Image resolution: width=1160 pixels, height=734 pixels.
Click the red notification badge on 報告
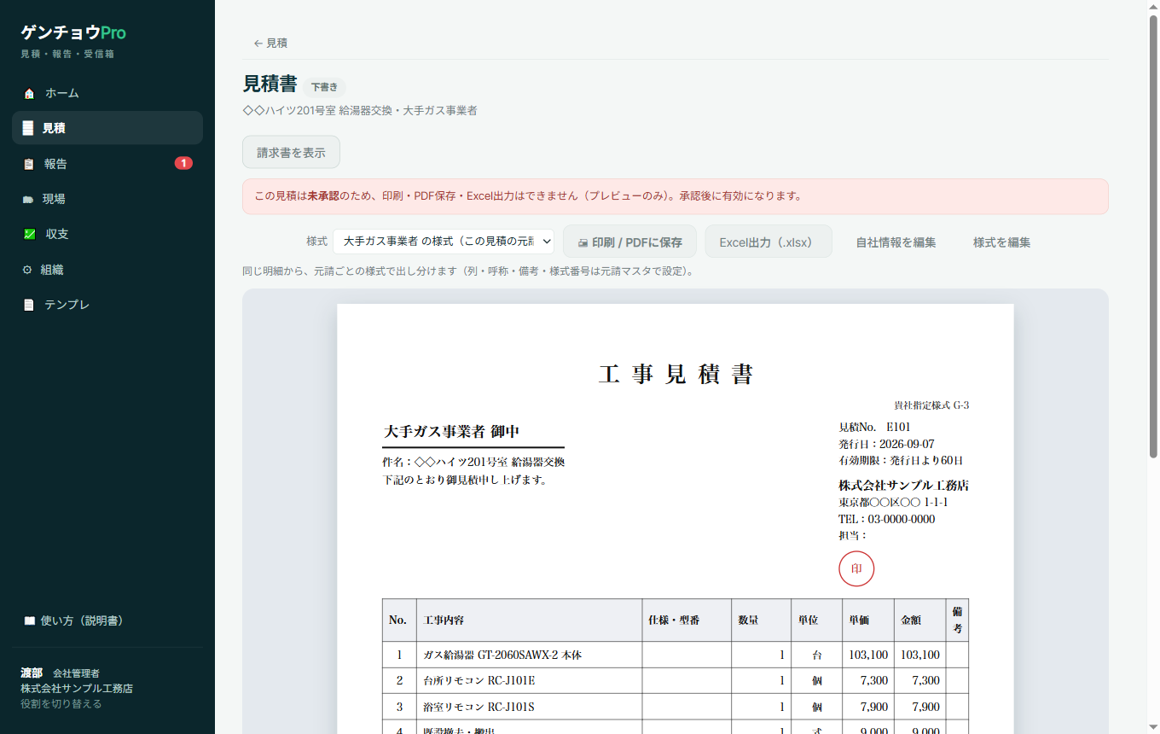183,163
